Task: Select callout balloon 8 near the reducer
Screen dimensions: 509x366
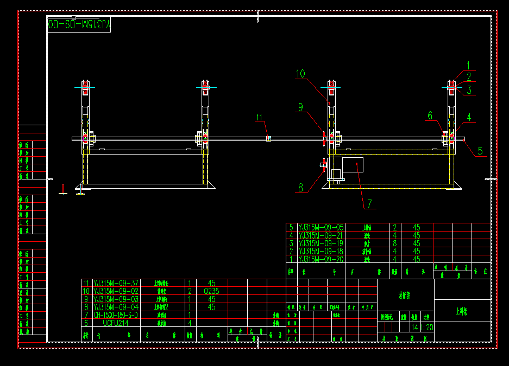Action: pyautogui.click(x=301, y=188)
